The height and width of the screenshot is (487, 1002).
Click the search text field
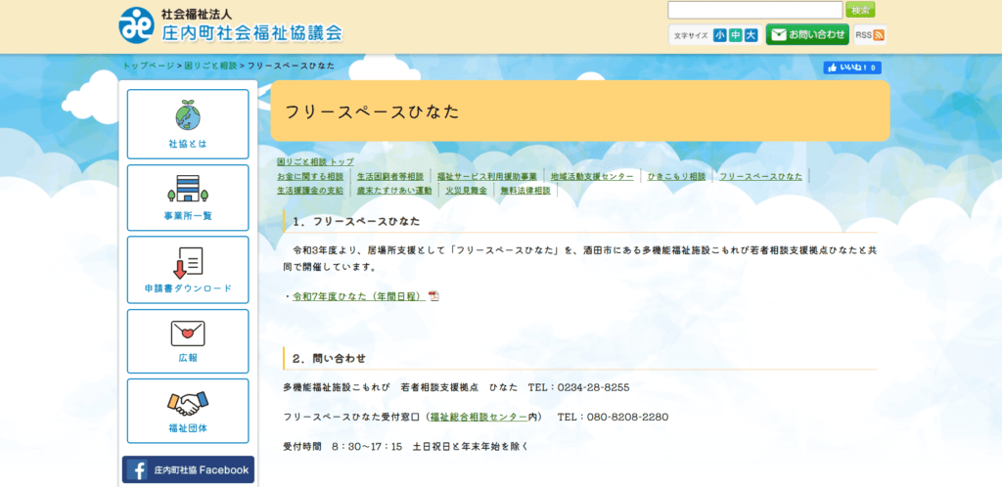pos(754,10)
